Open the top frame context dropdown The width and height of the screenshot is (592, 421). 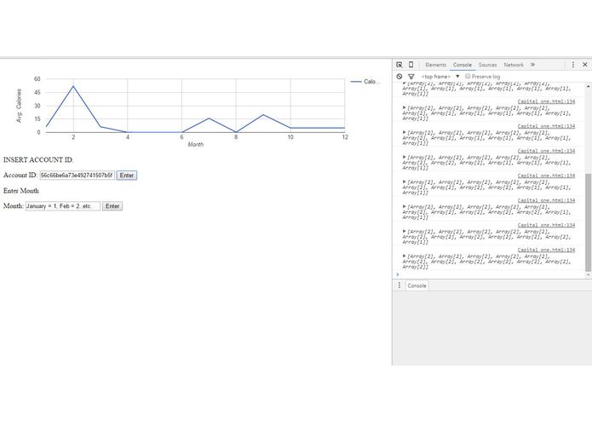click(x=440, y=76)
